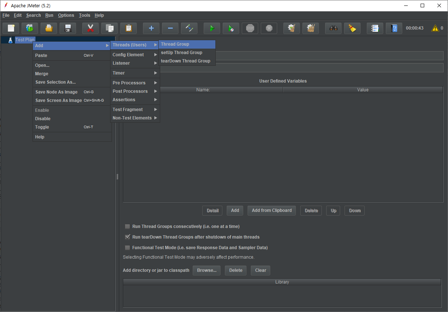Viewport: 448px width, 312px height.
Task: Expand Non-Test Elements submenu
Action: coord(135,118)
